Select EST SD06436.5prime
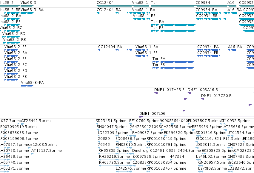The width and height of the screenshot is (254, 173). (x=131, y=139)
